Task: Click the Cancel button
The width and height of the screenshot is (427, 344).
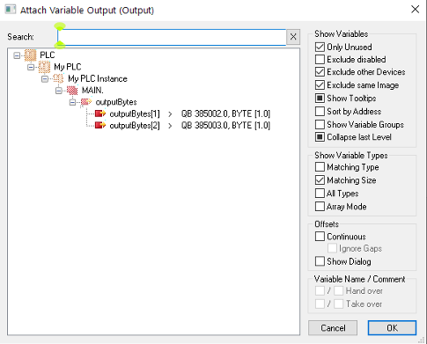Action: (333, 327)
